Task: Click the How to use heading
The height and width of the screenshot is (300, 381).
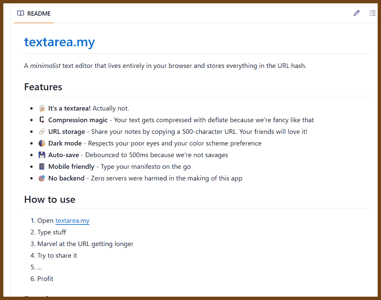Action: tap(50, 199)
